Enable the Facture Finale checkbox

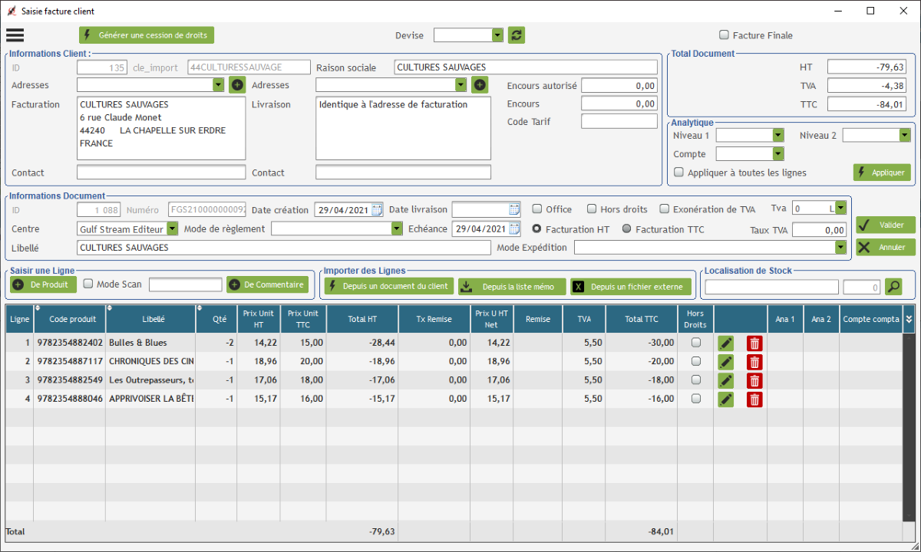724,35
